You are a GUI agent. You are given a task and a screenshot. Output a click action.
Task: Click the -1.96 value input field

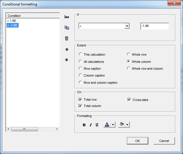pos(154,26)
